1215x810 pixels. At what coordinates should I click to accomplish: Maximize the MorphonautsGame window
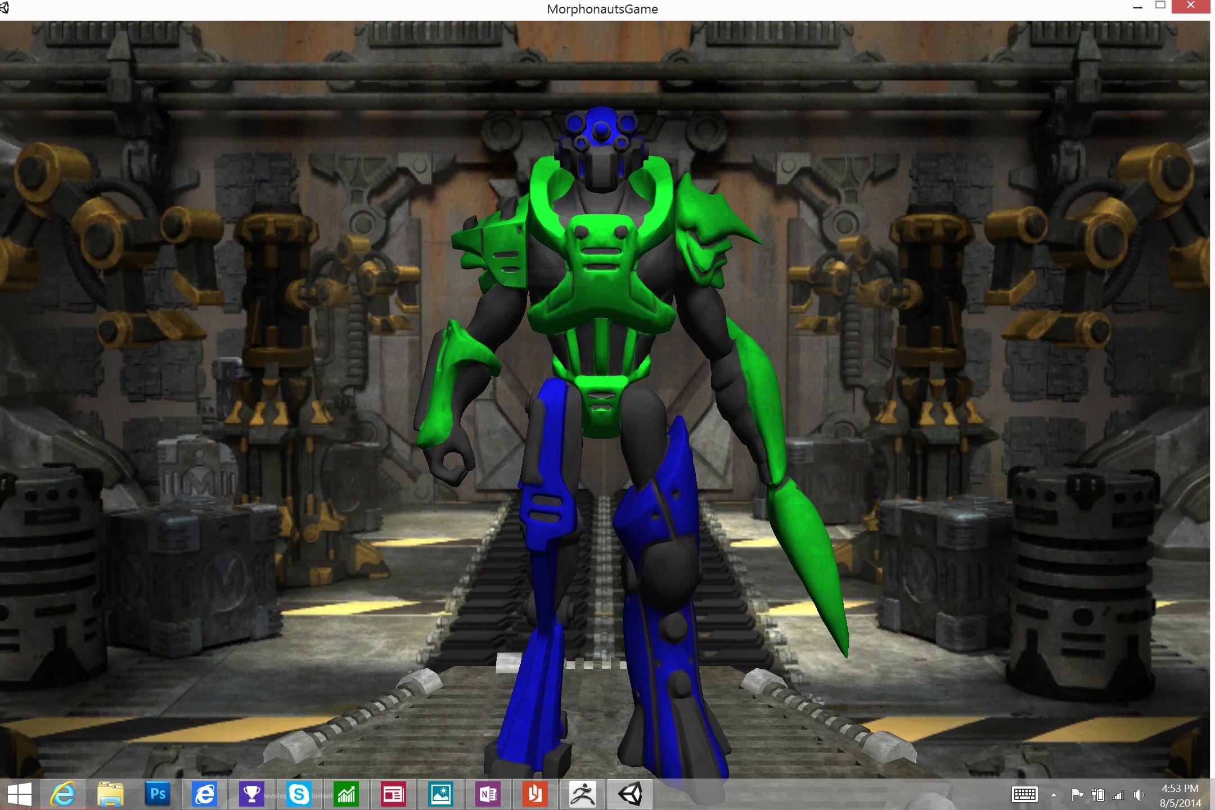pos(1160,6)
